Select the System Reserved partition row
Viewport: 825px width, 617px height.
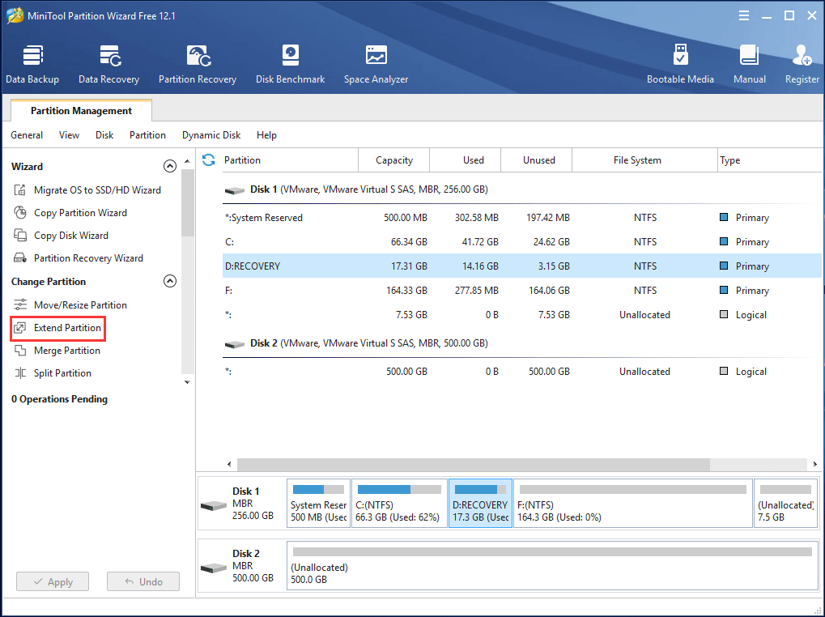point(522,218)
